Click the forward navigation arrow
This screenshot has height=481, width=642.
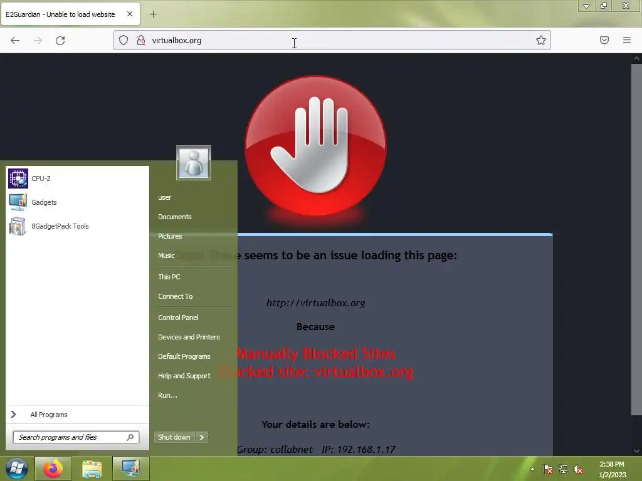point(38,40)
